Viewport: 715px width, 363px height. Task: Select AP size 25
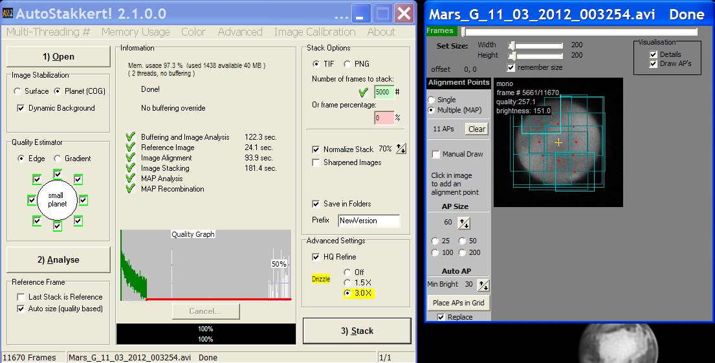(435, 241)
